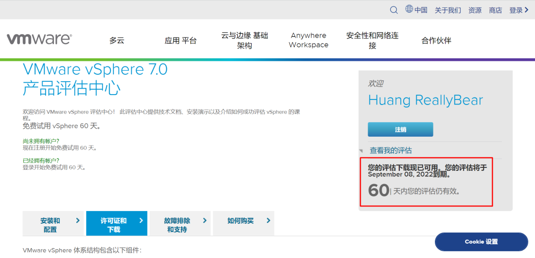Screen dimensions: 535x258
Task: Open the 资源 link
Action: point(475,10)
